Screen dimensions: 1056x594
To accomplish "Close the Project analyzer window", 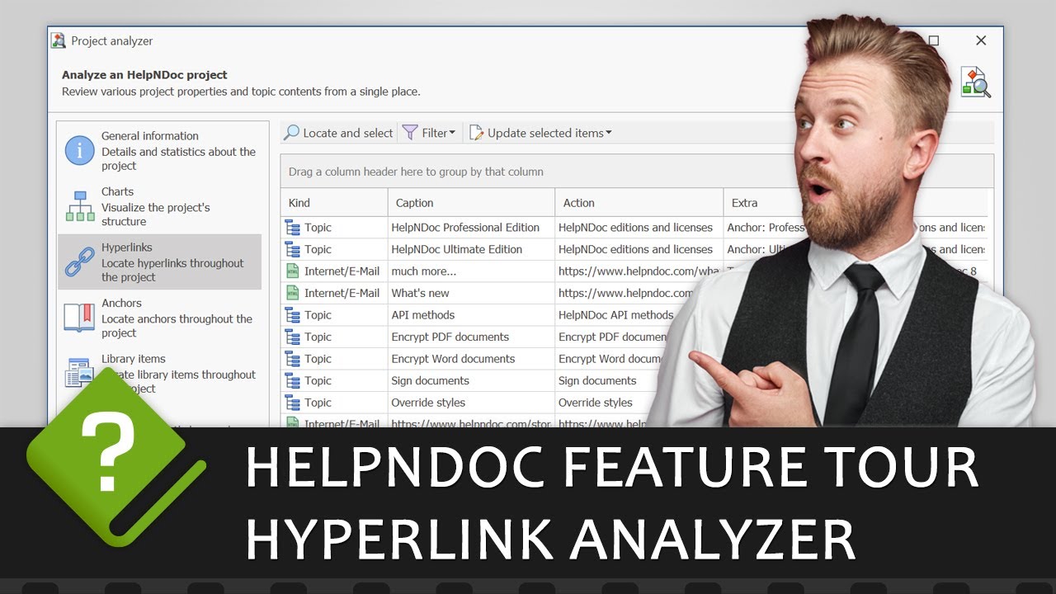I will tap(981, 40).
